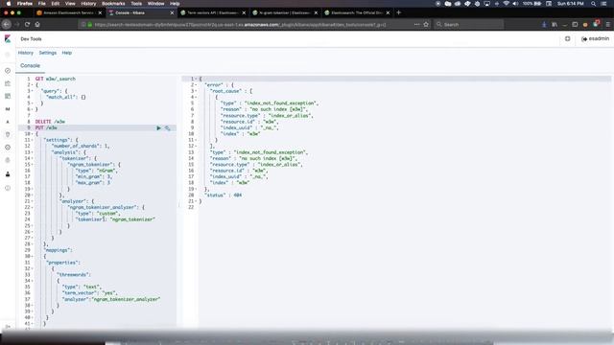
Task: Open Dashboard grid icon in Kibana sidebar
Action: point(8,96)
